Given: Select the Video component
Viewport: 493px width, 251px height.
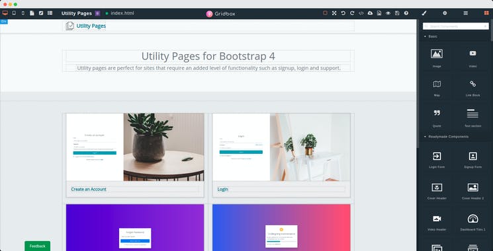Looking at the screenshot, I should (x=472, y=57).
